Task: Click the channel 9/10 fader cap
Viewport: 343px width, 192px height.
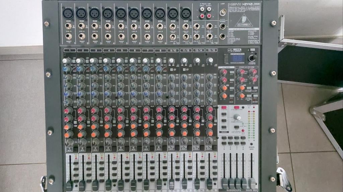Action: tap(171, 184)
